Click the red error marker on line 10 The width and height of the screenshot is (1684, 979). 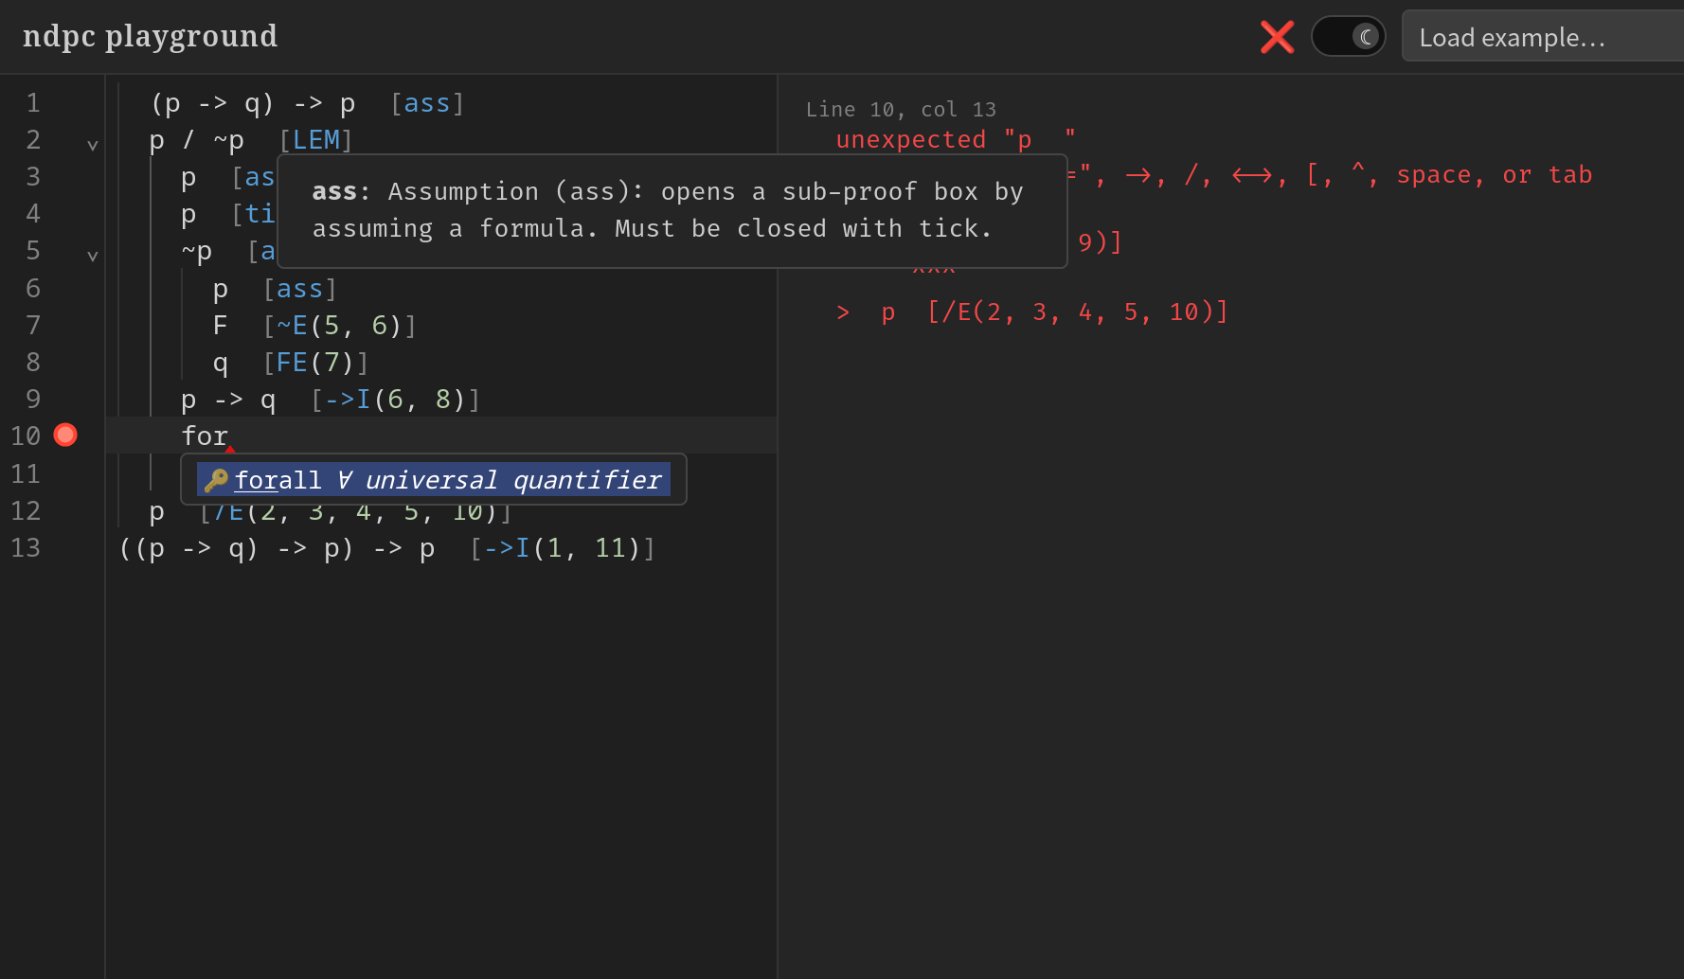coord(65,436)
